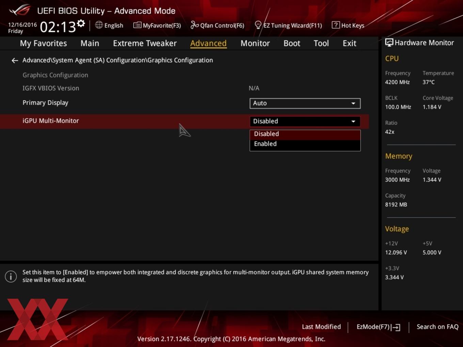Screen dimensions: 463x347
Task: Click the BCLK value 100.0 MHz
Action: coord(398,107)
